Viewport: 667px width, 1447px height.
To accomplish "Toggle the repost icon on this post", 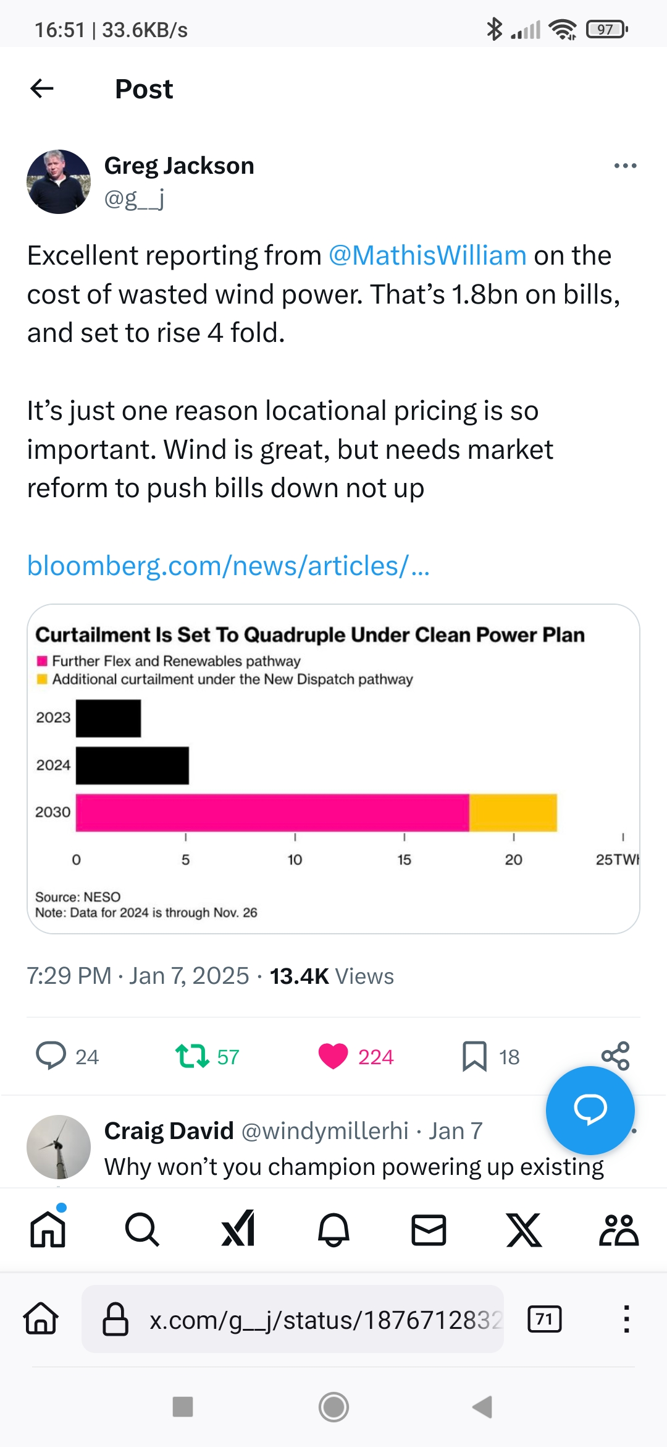I will (x=192, y=1056).
